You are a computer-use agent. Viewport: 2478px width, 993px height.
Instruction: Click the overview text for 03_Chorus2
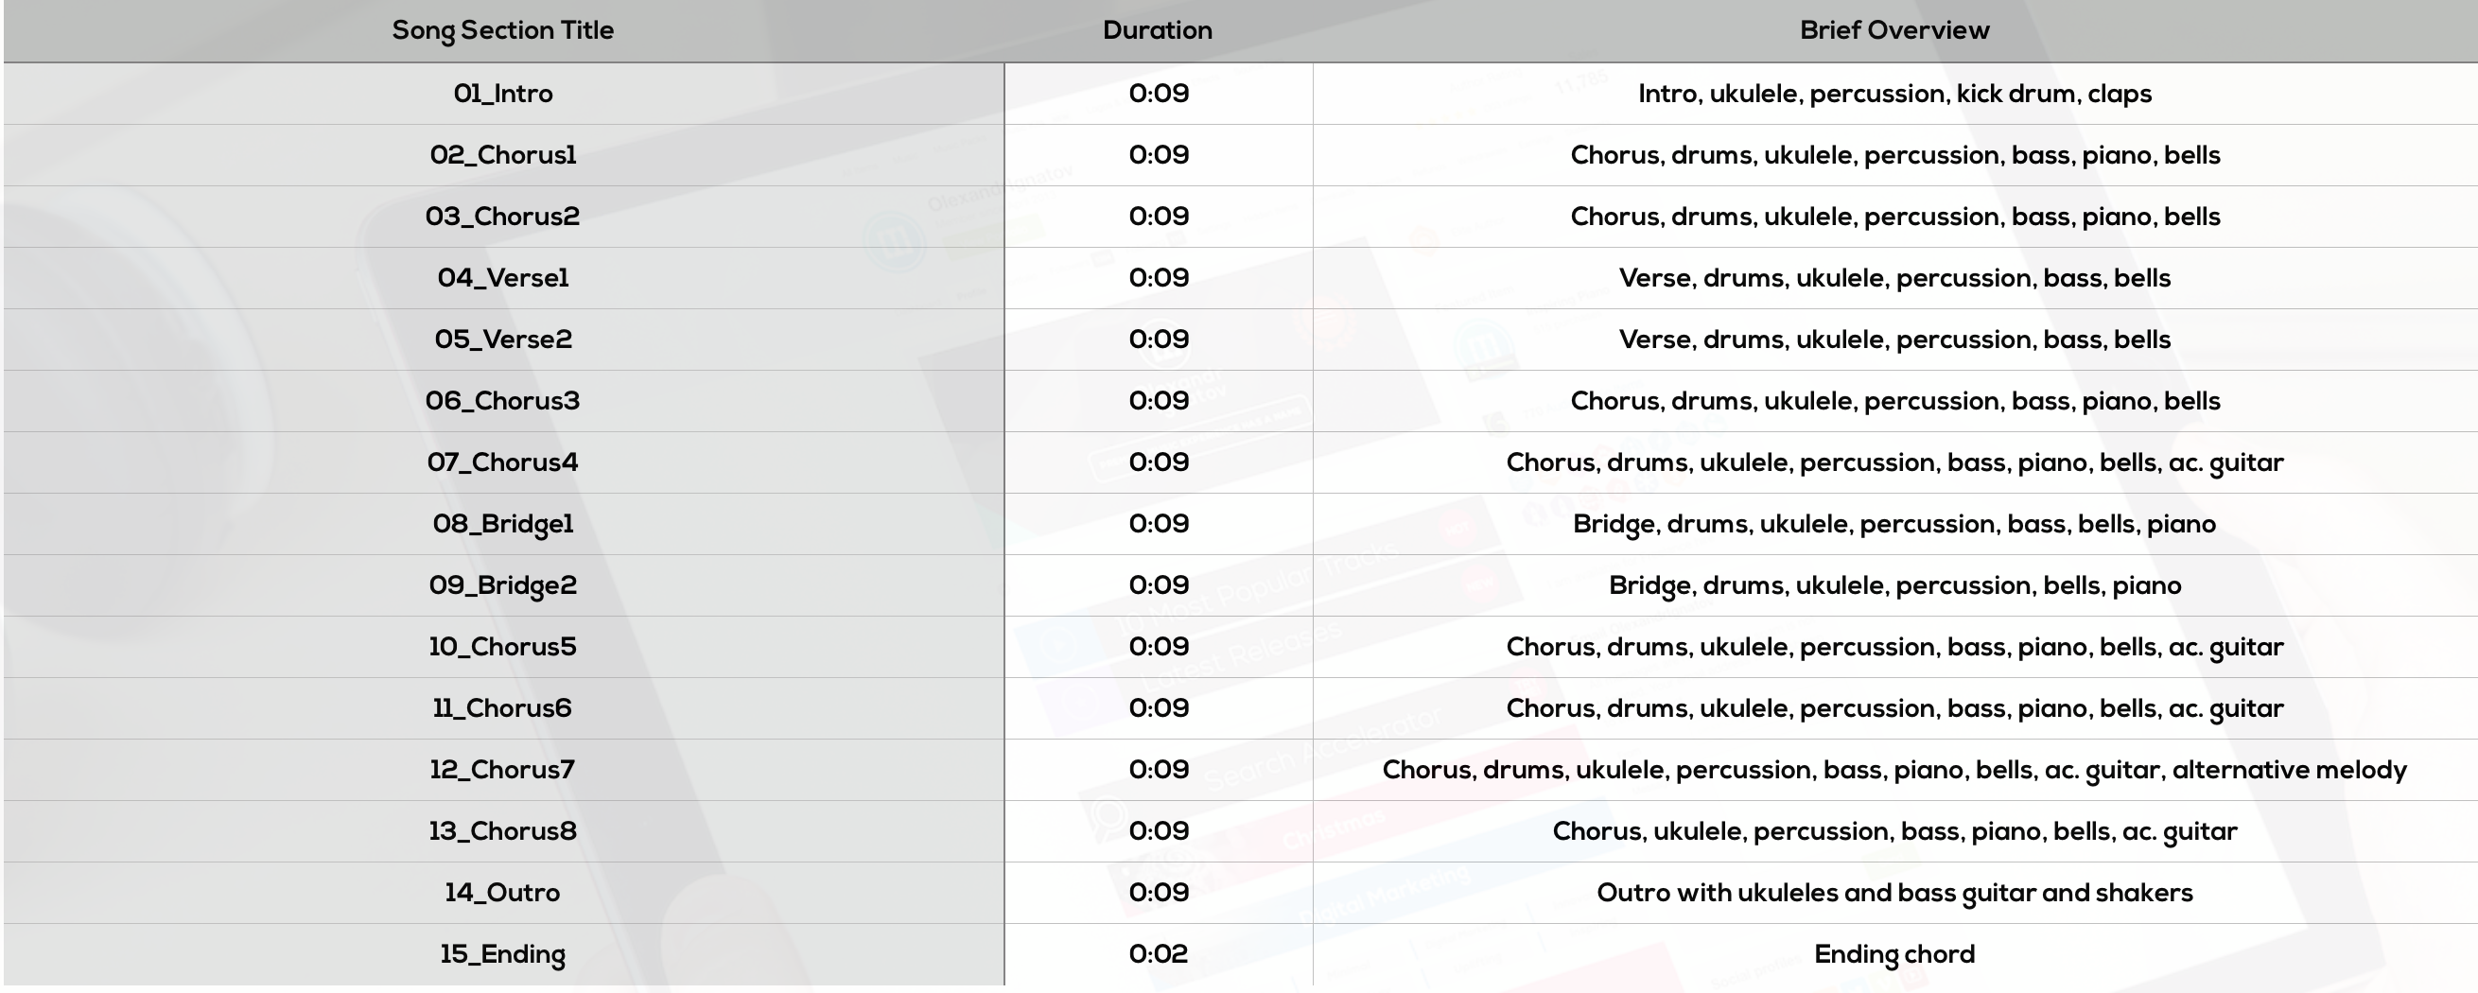[x=1895, y=218]
